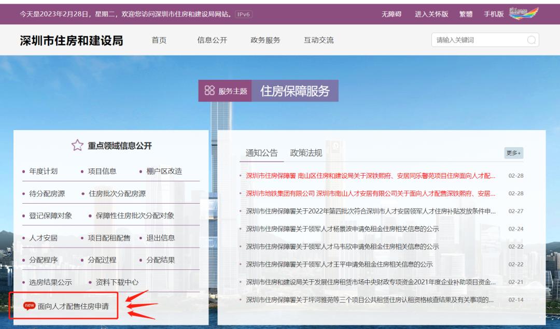Select the 通知公告 tab

pyautogui.click(x=262, y=151)
